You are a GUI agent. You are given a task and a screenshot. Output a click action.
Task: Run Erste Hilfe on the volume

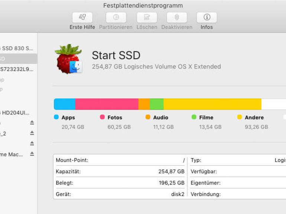point(82,17)
